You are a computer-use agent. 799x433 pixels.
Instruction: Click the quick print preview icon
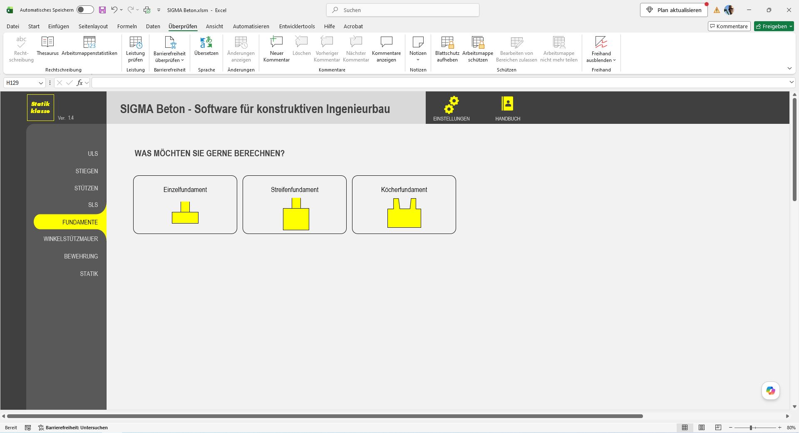click(x=147, y=10)
